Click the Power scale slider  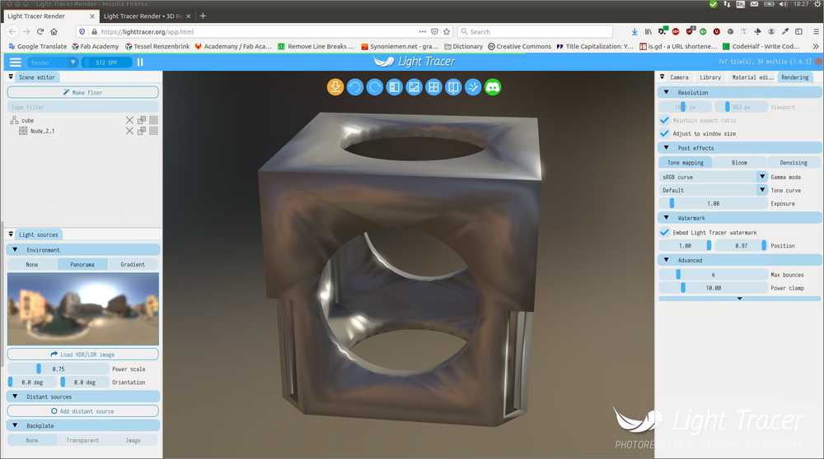pyautogui.click(x=59, y=369)
